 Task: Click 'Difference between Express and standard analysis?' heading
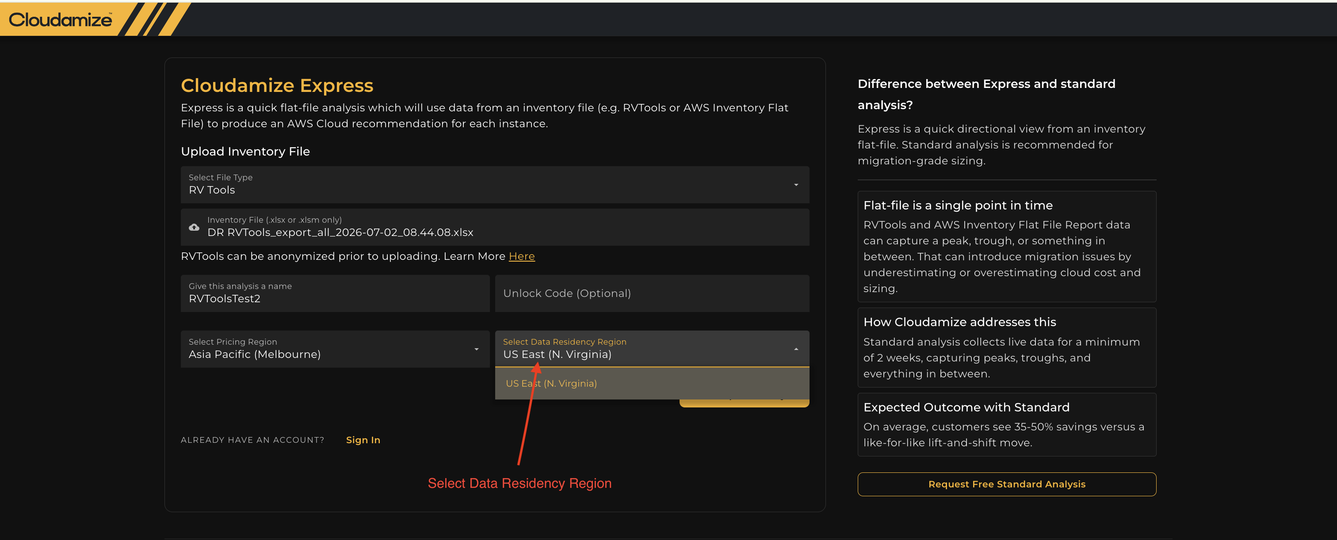[986, 95]
